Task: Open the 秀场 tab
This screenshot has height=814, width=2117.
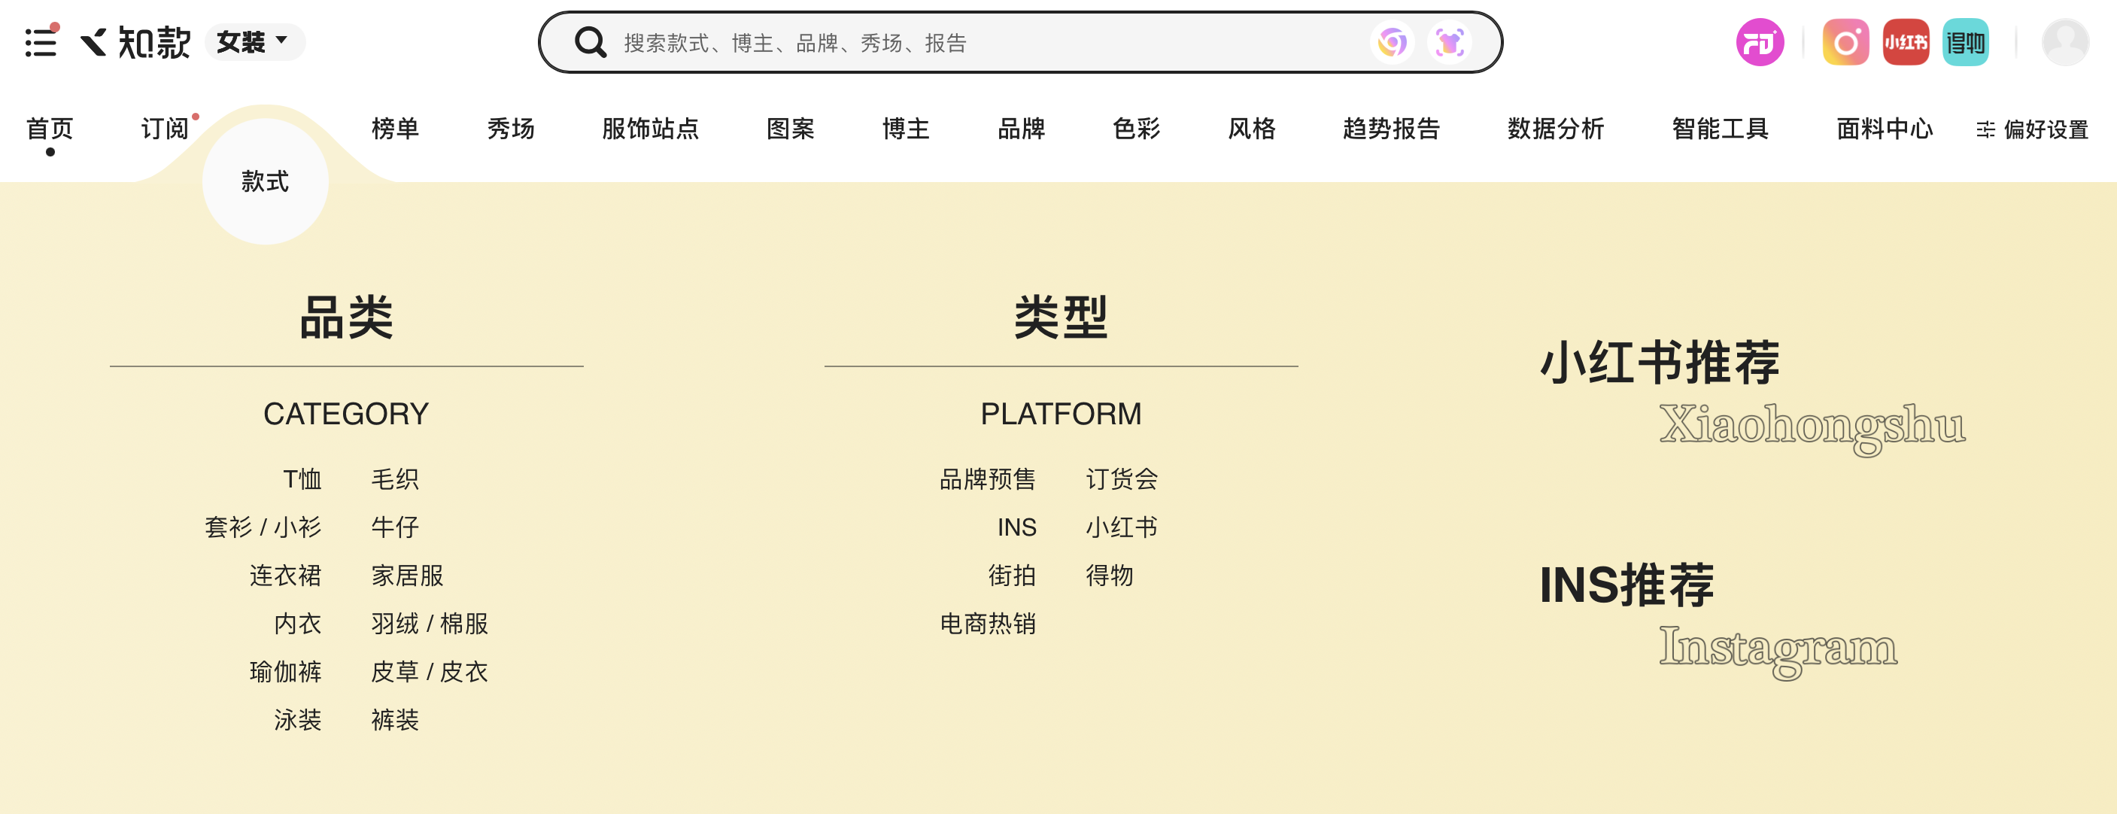Action: tap(510, 128)
